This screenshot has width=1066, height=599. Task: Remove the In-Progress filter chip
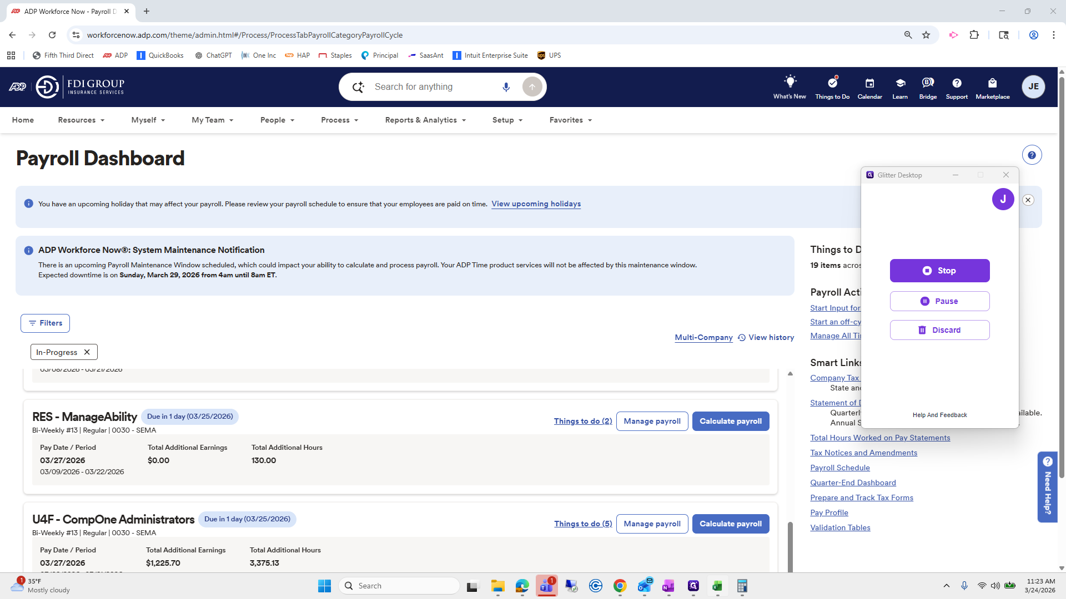coord(87,352)
